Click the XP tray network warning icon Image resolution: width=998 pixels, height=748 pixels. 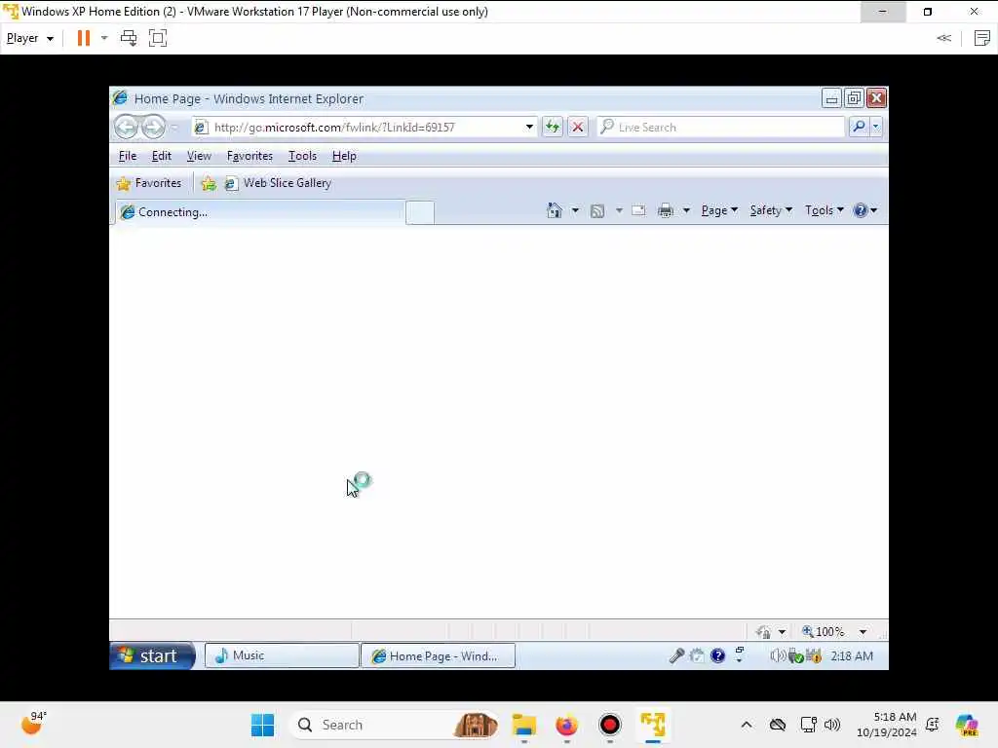click(x=814, y=655)
